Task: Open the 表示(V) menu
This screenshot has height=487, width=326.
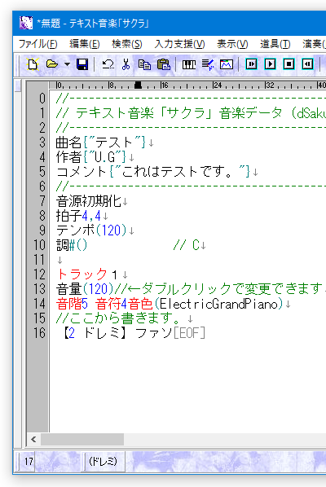Action: click(x=232, y=44)
